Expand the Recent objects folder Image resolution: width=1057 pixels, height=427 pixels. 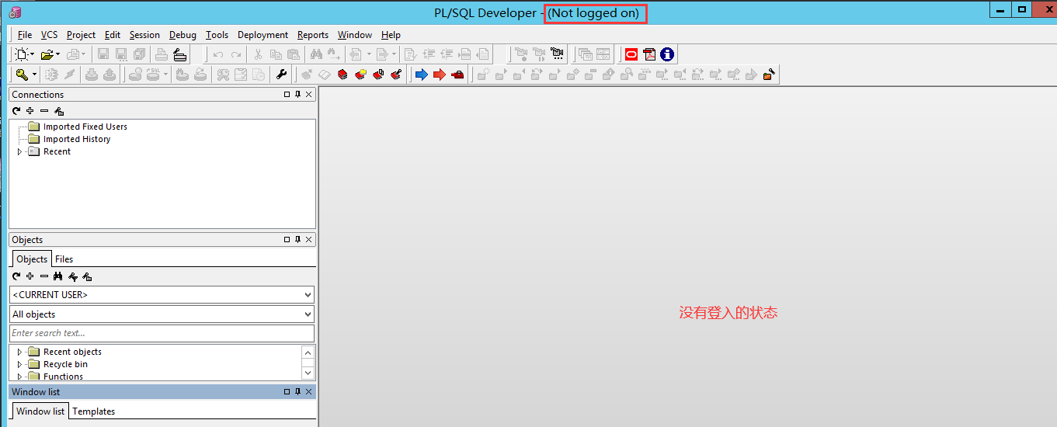click(x=20, y=352)
